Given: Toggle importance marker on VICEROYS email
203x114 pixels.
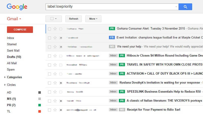Looking at the screenshot, I should (x=61, y=101).
